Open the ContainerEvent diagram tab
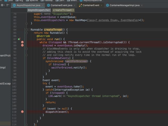 point(91,5)
